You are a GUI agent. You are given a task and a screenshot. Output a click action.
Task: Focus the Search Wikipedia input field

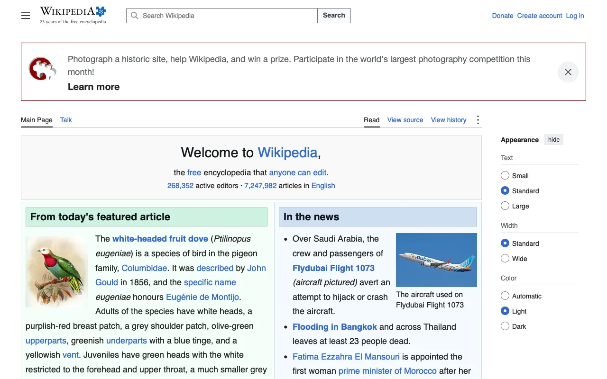tap(222, 16)
